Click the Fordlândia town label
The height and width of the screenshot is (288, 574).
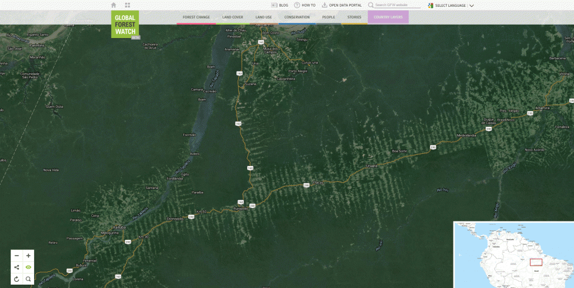point(174,178)
